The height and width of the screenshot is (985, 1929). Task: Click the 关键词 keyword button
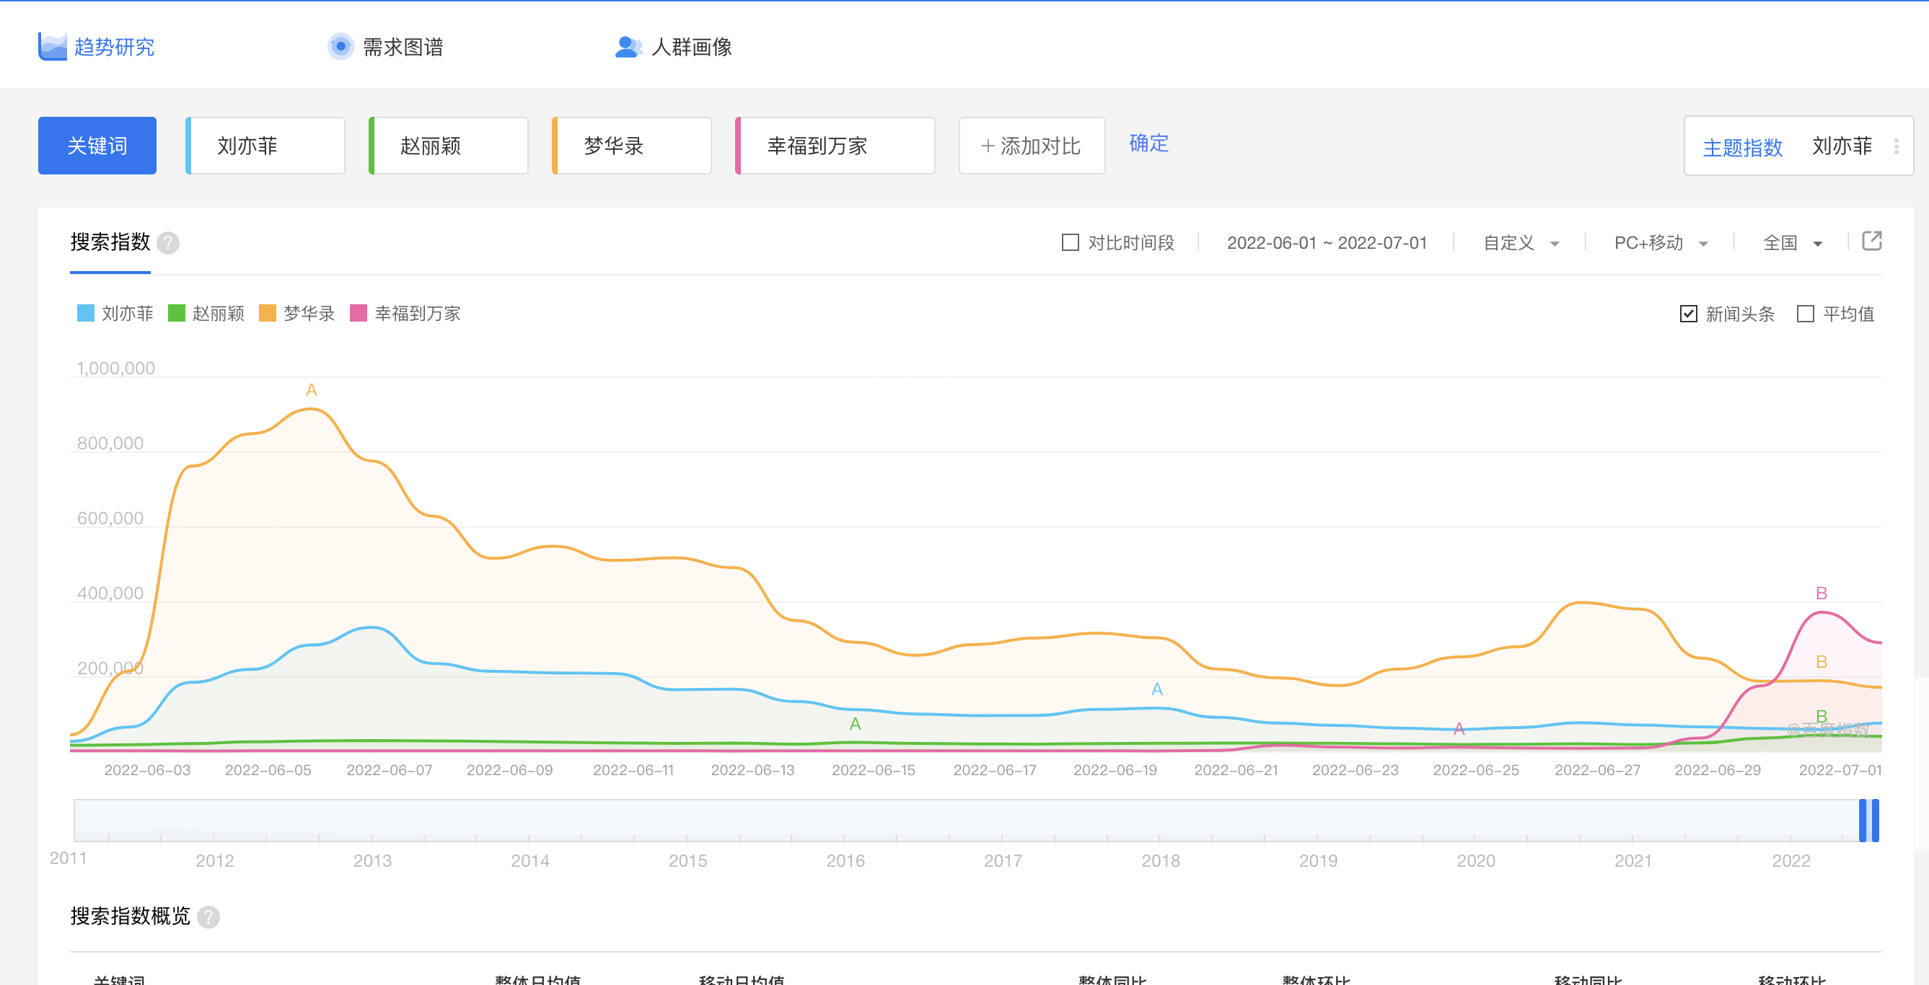97,145
